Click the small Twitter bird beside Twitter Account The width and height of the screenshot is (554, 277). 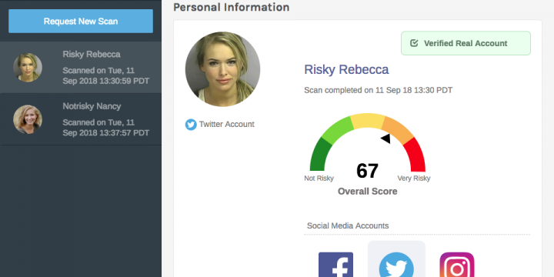pyautogui.click(x=191, y=125)
